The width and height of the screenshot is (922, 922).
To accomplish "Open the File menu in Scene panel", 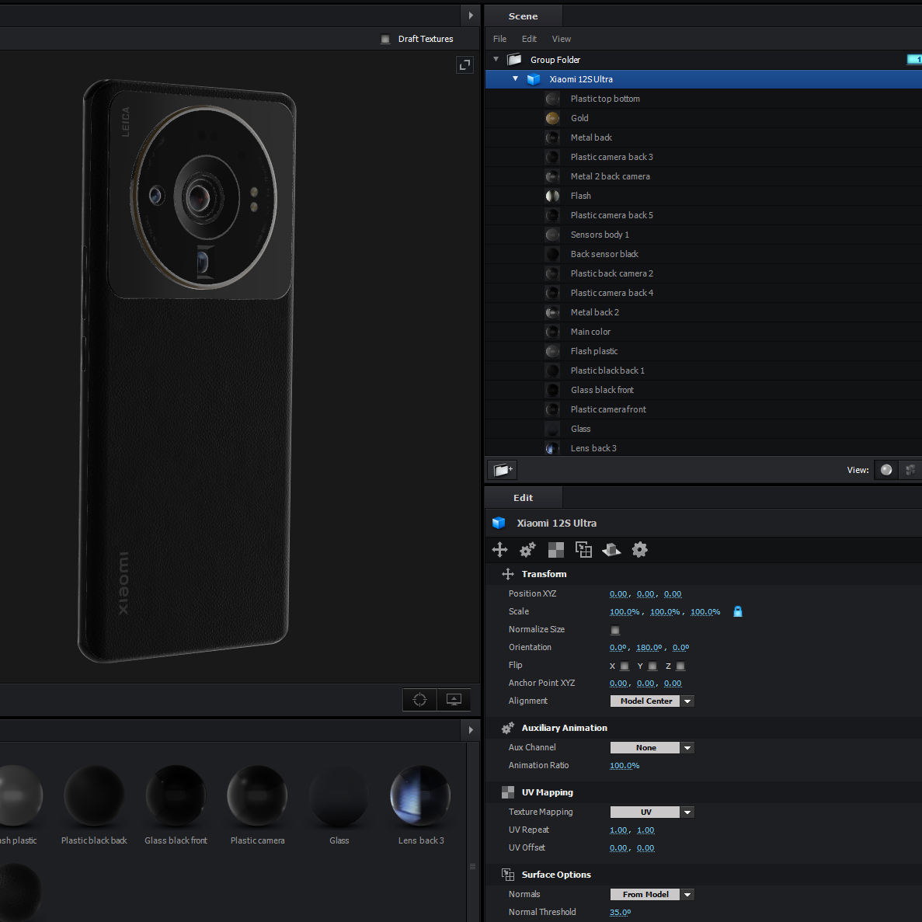I will click(x=499, y=39).
